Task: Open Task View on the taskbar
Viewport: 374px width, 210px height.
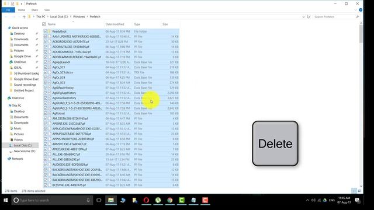Action: [99, 200]
